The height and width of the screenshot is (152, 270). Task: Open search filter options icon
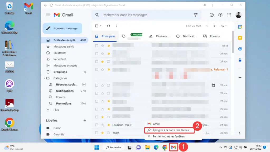(x=196, y=15)
